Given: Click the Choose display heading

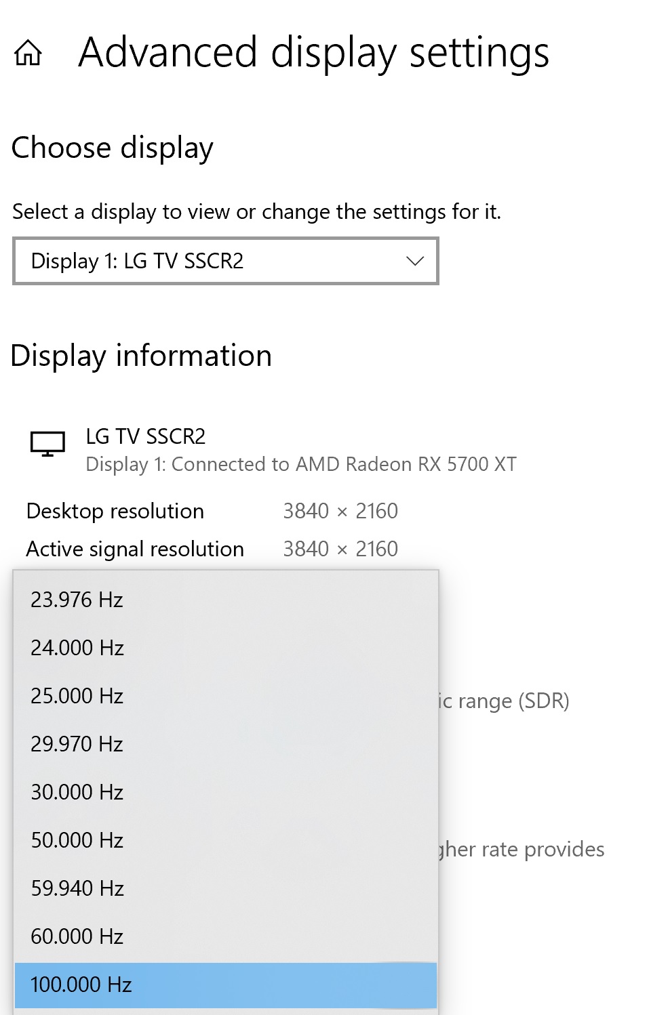Looking at the screenshot, I should [113, 148].
